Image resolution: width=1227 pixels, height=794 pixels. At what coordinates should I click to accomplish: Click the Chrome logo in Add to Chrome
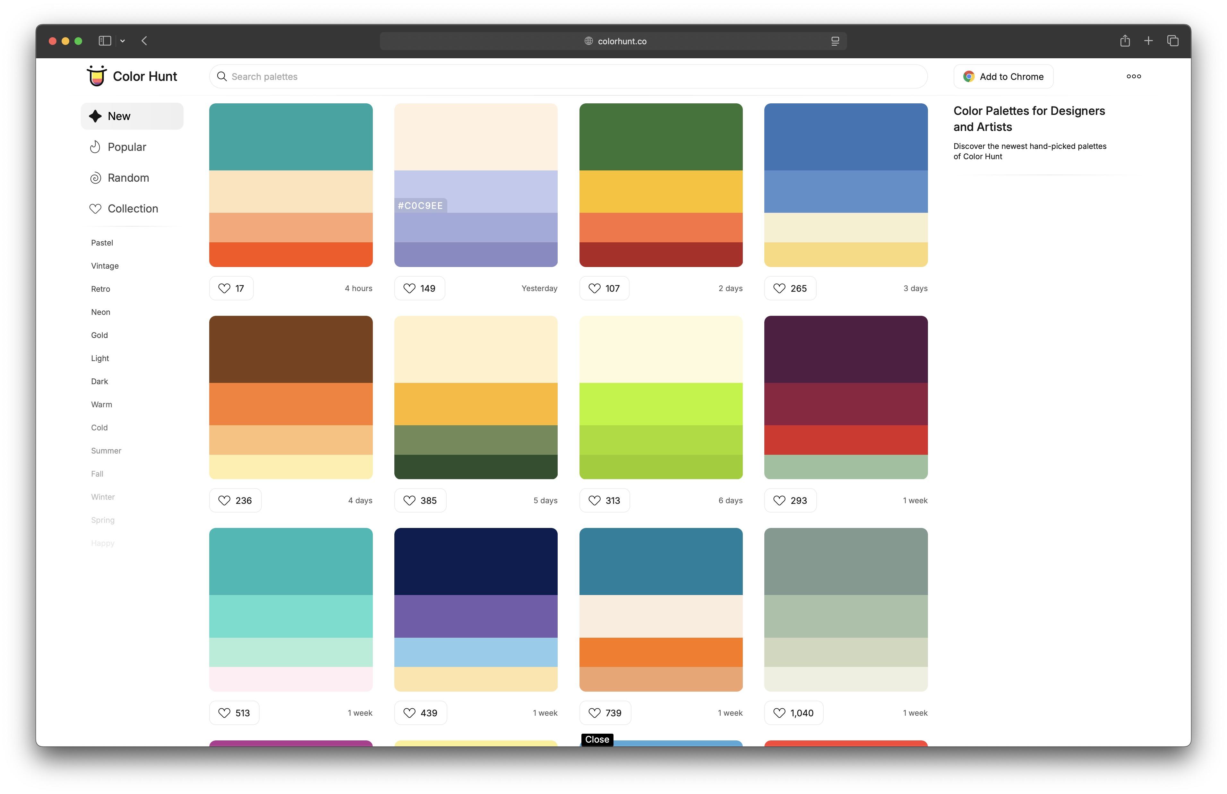coord(968,76)
